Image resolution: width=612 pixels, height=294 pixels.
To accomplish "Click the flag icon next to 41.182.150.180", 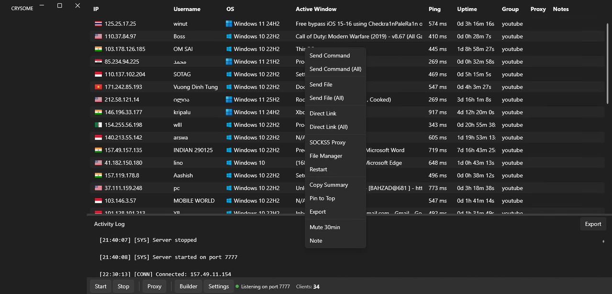I will pyautogui.click(x=98, y=163).
